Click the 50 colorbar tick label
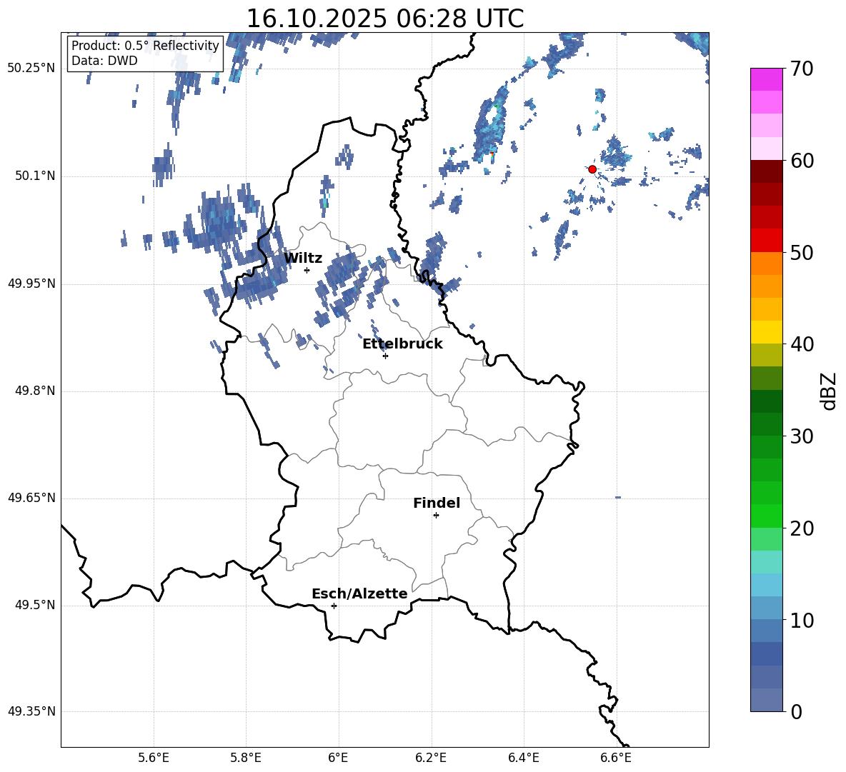846x772 pixels. pos(802,252)
